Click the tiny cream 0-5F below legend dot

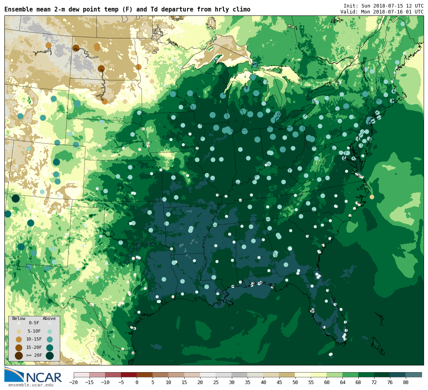coord(19,323)
